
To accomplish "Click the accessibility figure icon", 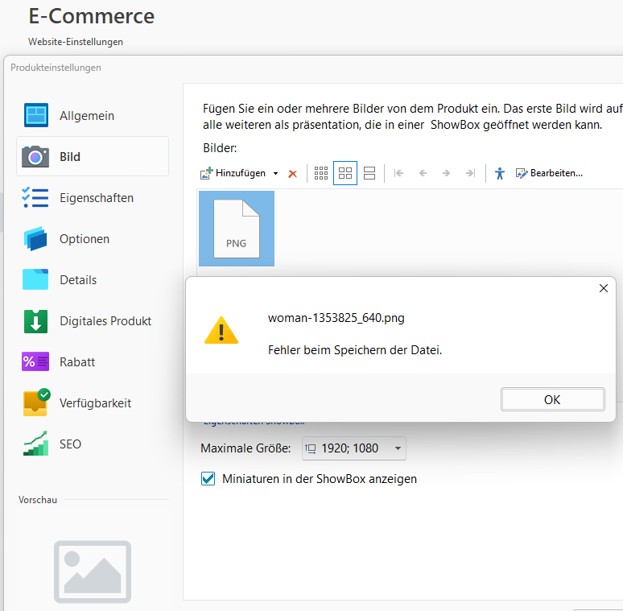I will [x=500, y=173].
